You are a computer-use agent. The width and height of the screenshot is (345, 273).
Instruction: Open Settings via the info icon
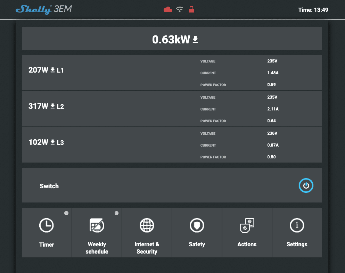click(x=297, y=226)
